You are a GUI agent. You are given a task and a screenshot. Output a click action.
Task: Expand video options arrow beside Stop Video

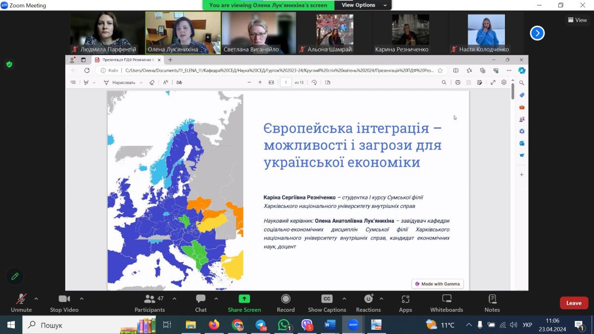coord(82,298)
